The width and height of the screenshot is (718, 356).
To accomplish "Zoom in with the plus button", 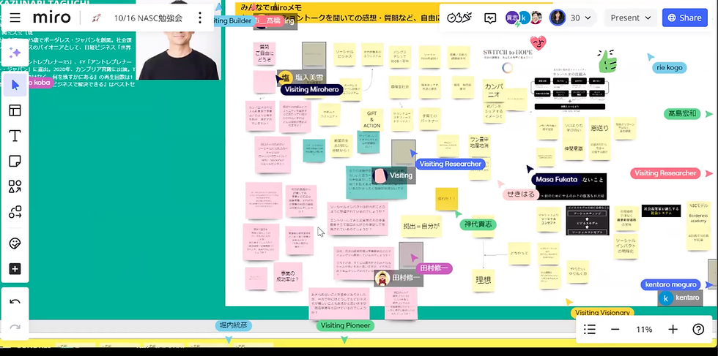I will coord(673,329).
